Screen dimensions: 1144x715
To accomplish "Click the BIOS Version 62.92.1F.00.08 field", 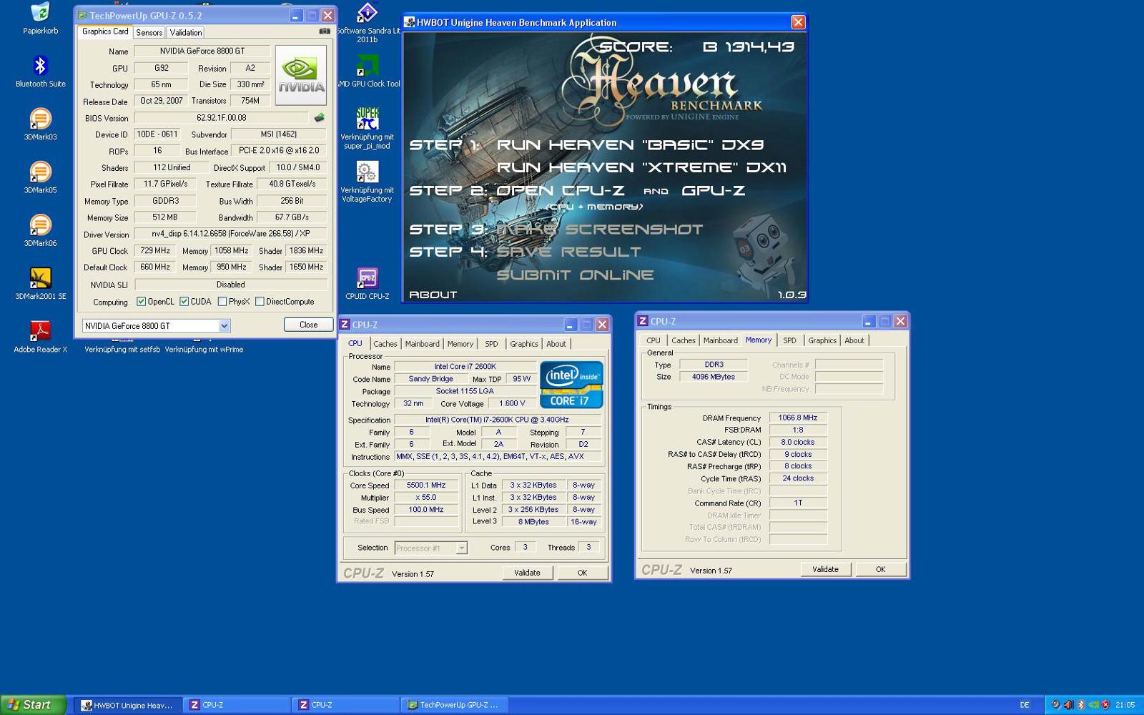I will coord(222,118).
